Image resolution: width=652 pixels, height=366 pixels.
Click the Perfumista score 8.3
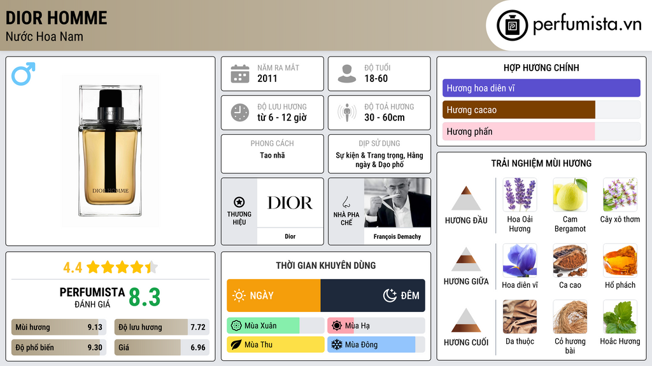tap(145, 297)
